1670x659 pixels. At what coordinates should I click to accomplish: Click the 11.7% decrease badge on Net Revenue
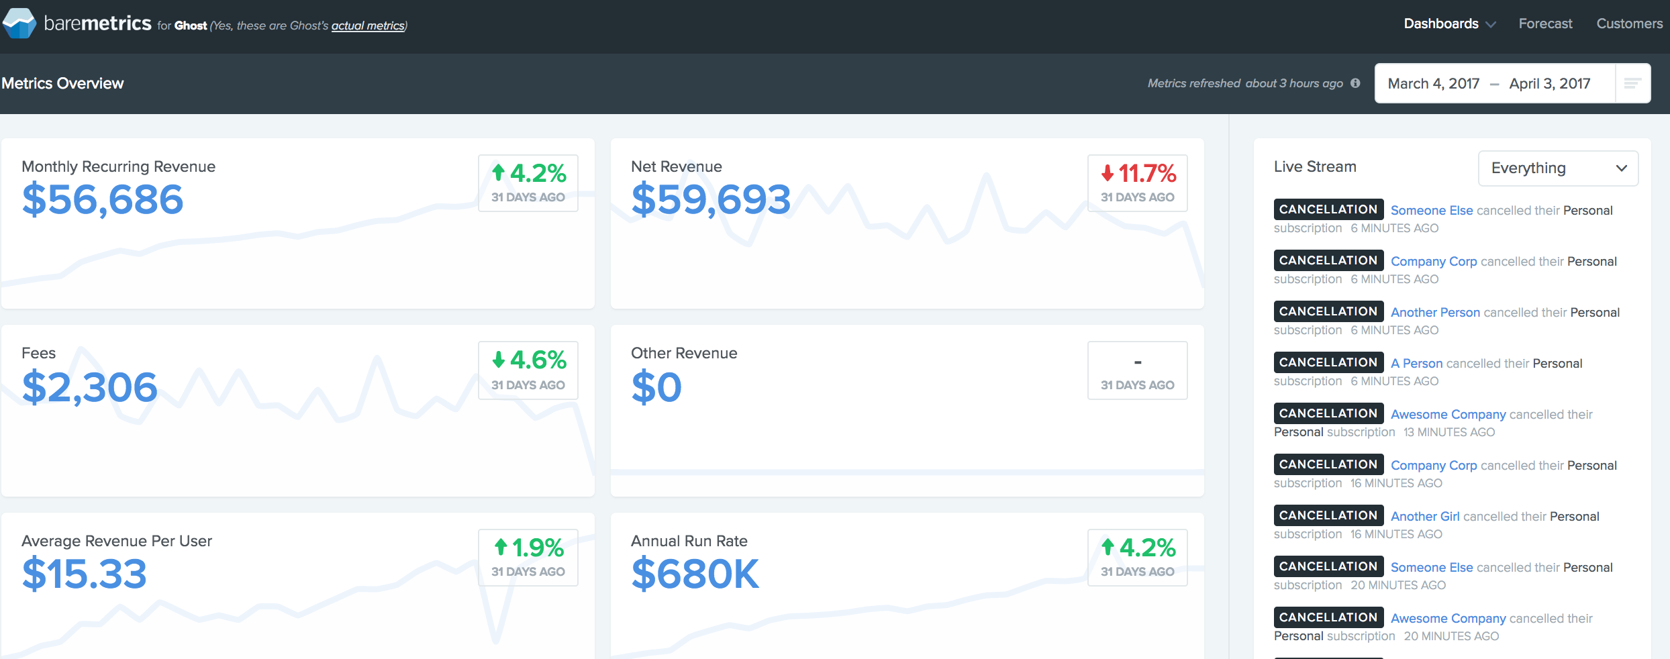[1138, 183]
